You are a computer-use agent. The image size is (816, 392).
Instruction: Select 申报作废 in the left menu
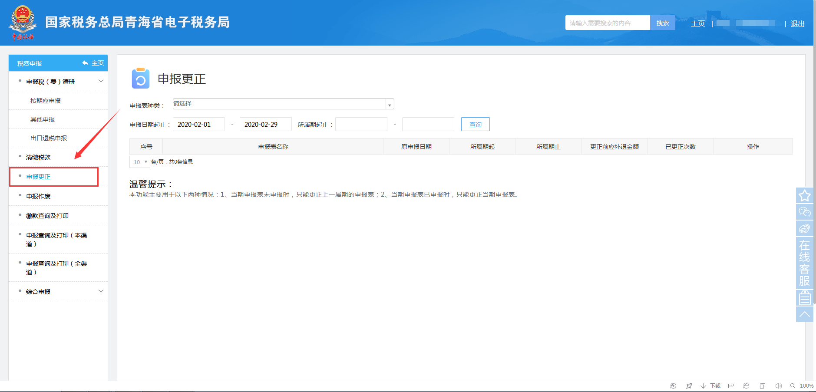tap(38, 196)
